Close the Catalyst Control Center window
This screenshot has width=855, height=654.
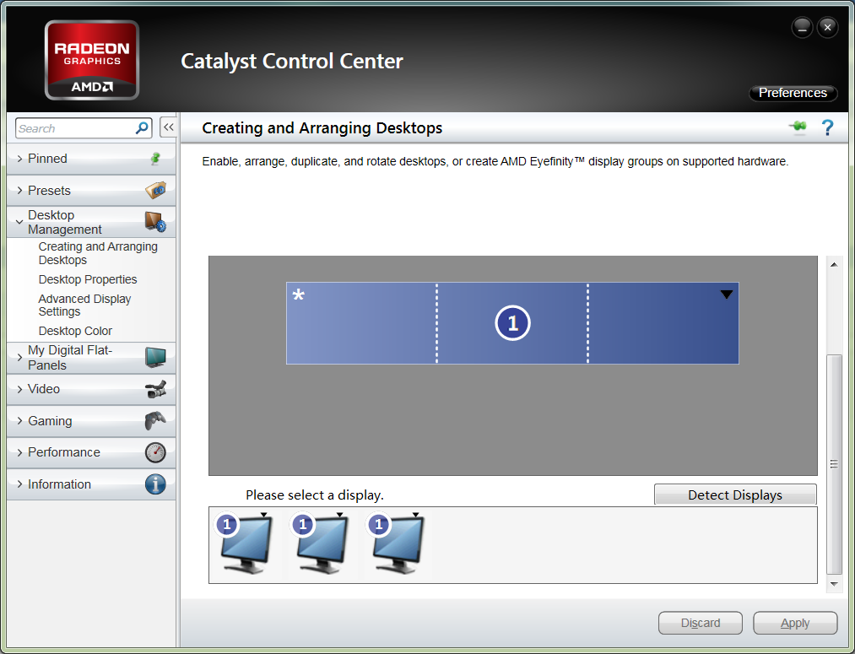[827, 27]
